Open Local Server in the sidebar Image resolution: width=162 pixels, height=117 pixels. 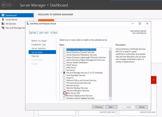coord(11,19)
